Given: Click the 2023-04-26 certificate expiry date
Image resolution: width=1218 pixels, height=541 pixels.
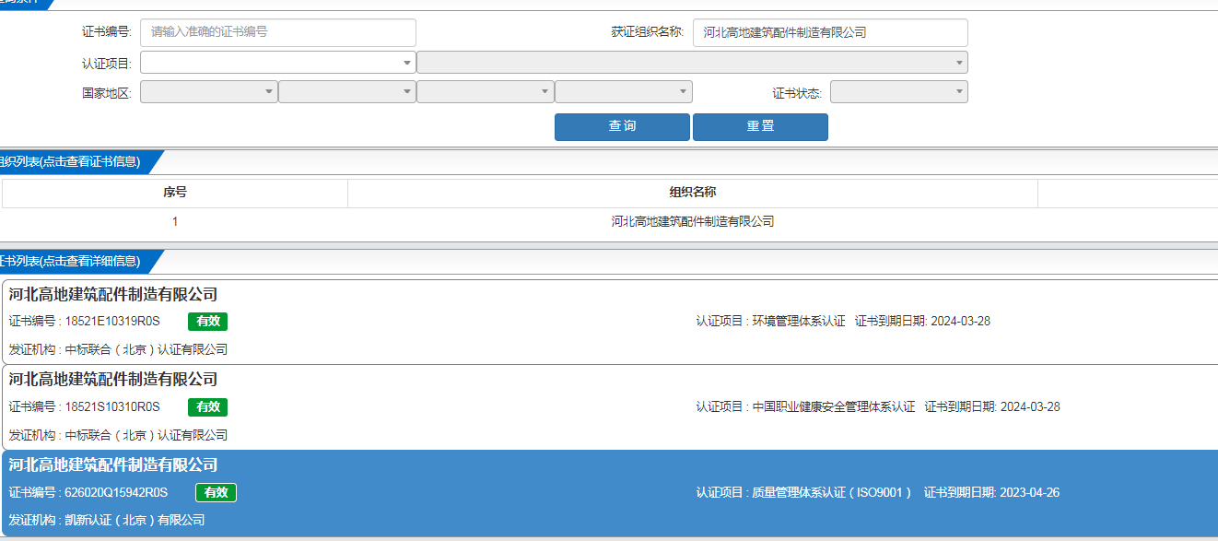Looking at the screenshot, I should click(x=1029, y=492).
